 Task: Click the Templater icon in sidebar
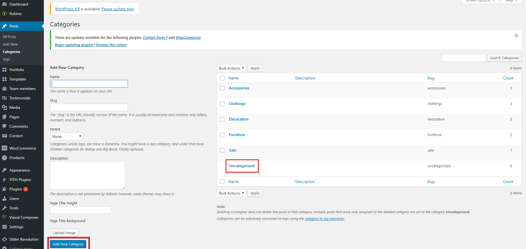click(x=4, y=79)
